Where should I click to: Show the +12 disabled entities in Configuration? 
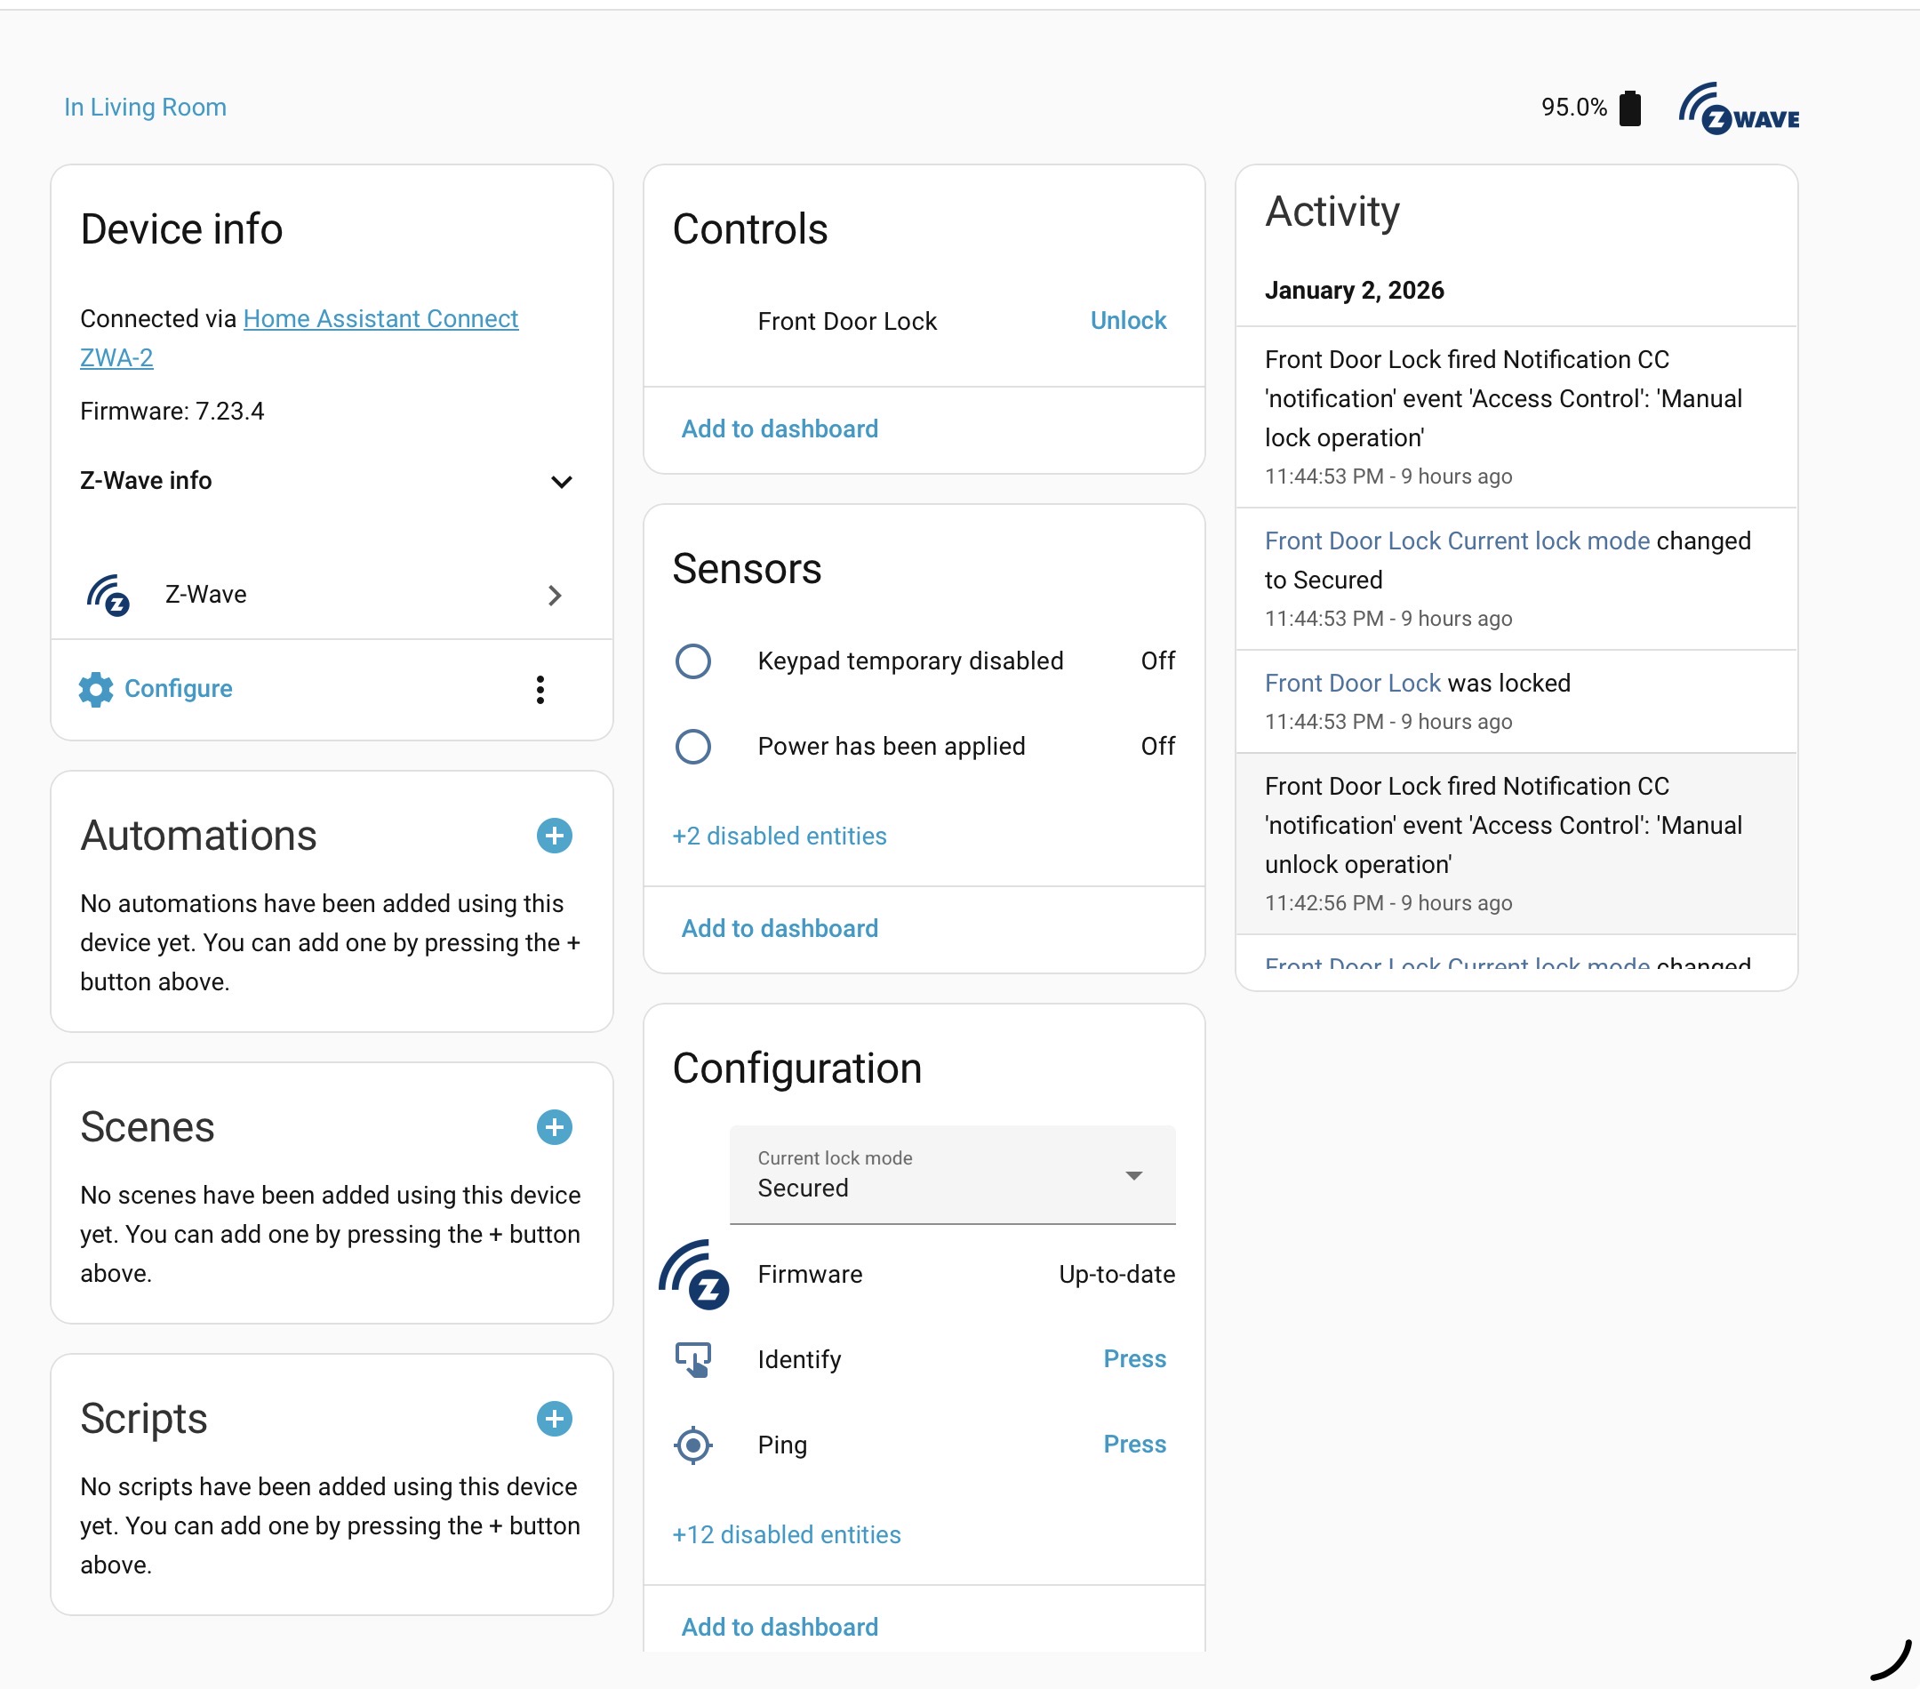[x=787, y=1534]
